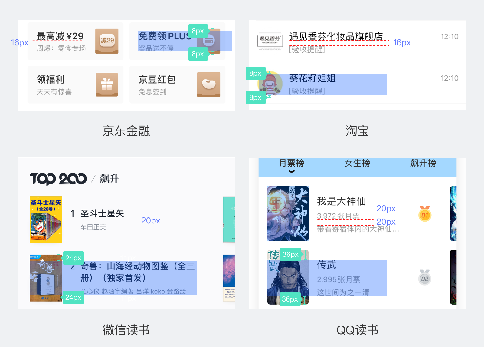Click the 最高减¥29 card title
Image resolution: width=484 pixels, height=347 pixels.
60,36
